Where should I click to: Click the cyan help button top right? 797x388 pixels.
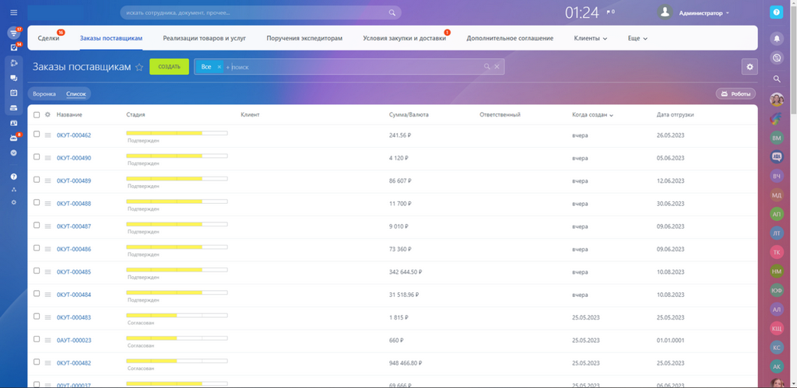[776, 12]
